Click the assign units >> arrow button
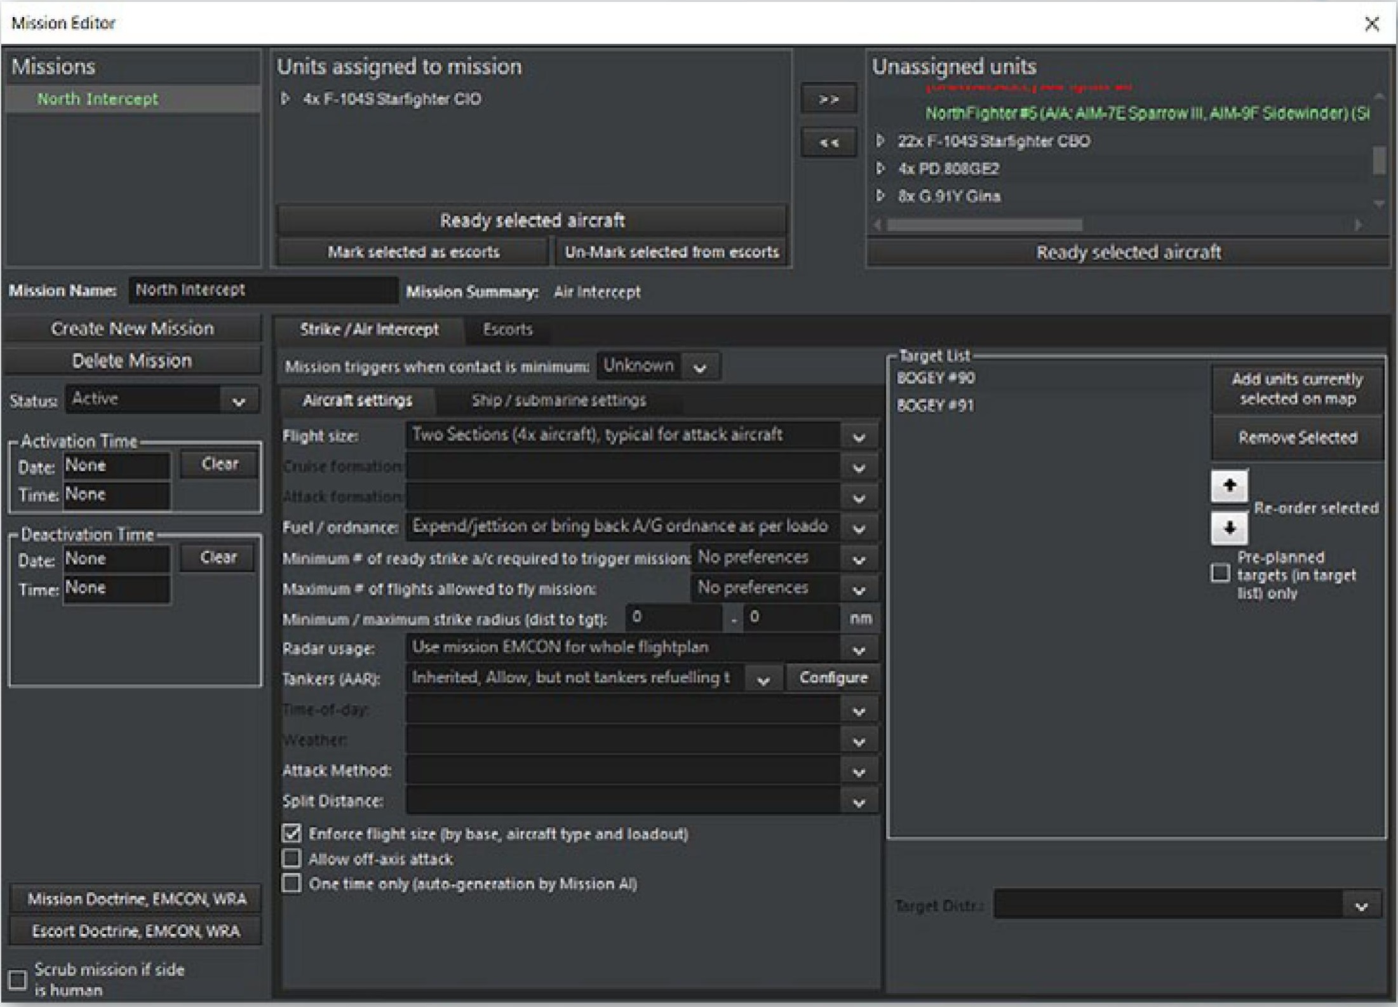 (x=828, y=99)
